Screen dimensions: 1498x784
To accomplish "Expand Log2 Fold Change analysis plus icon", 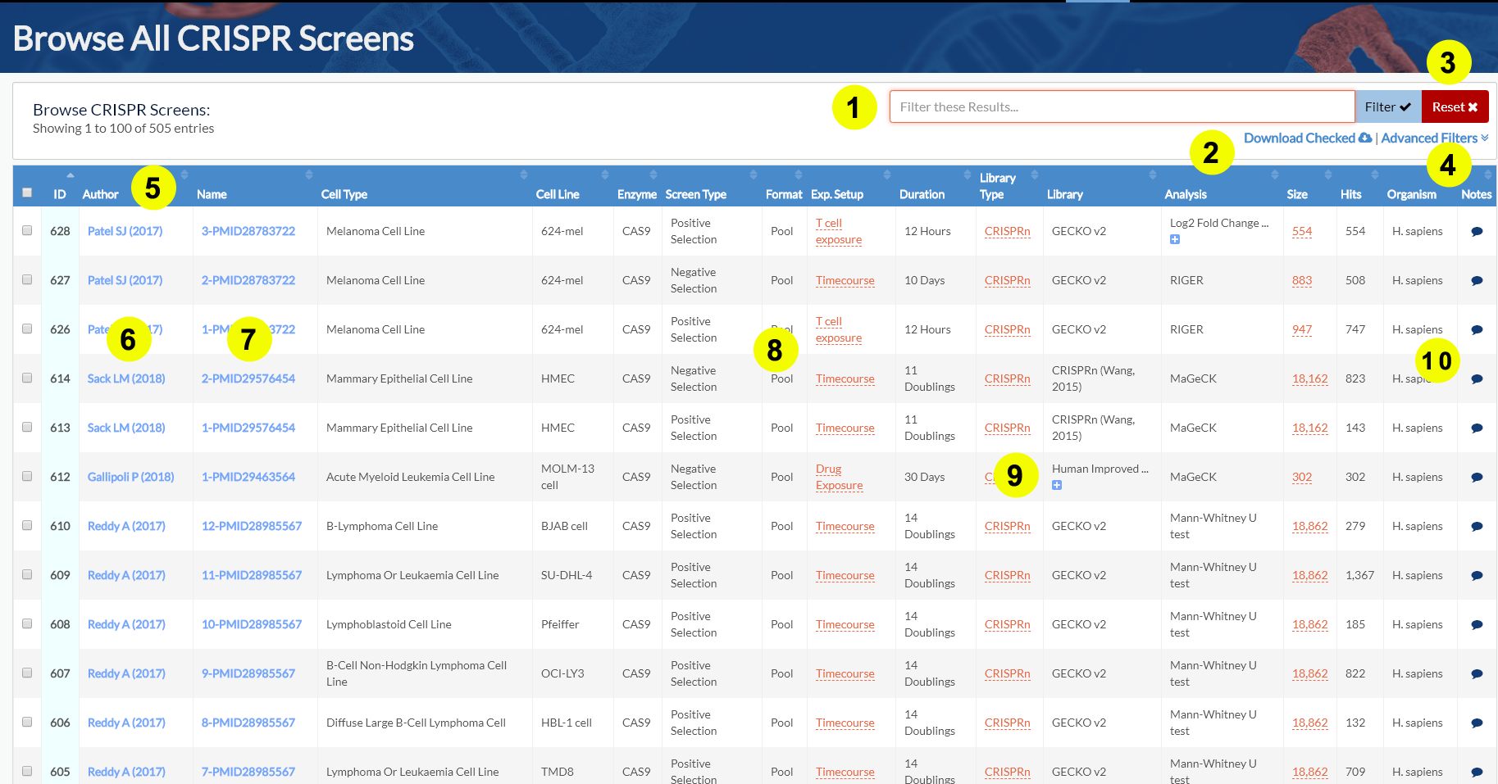I will (x=1175, y=239).
